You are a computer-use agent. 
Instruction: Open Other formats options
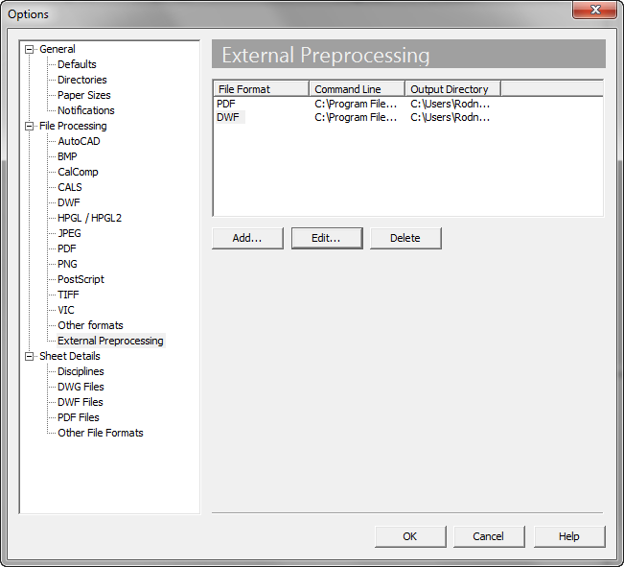90,325
